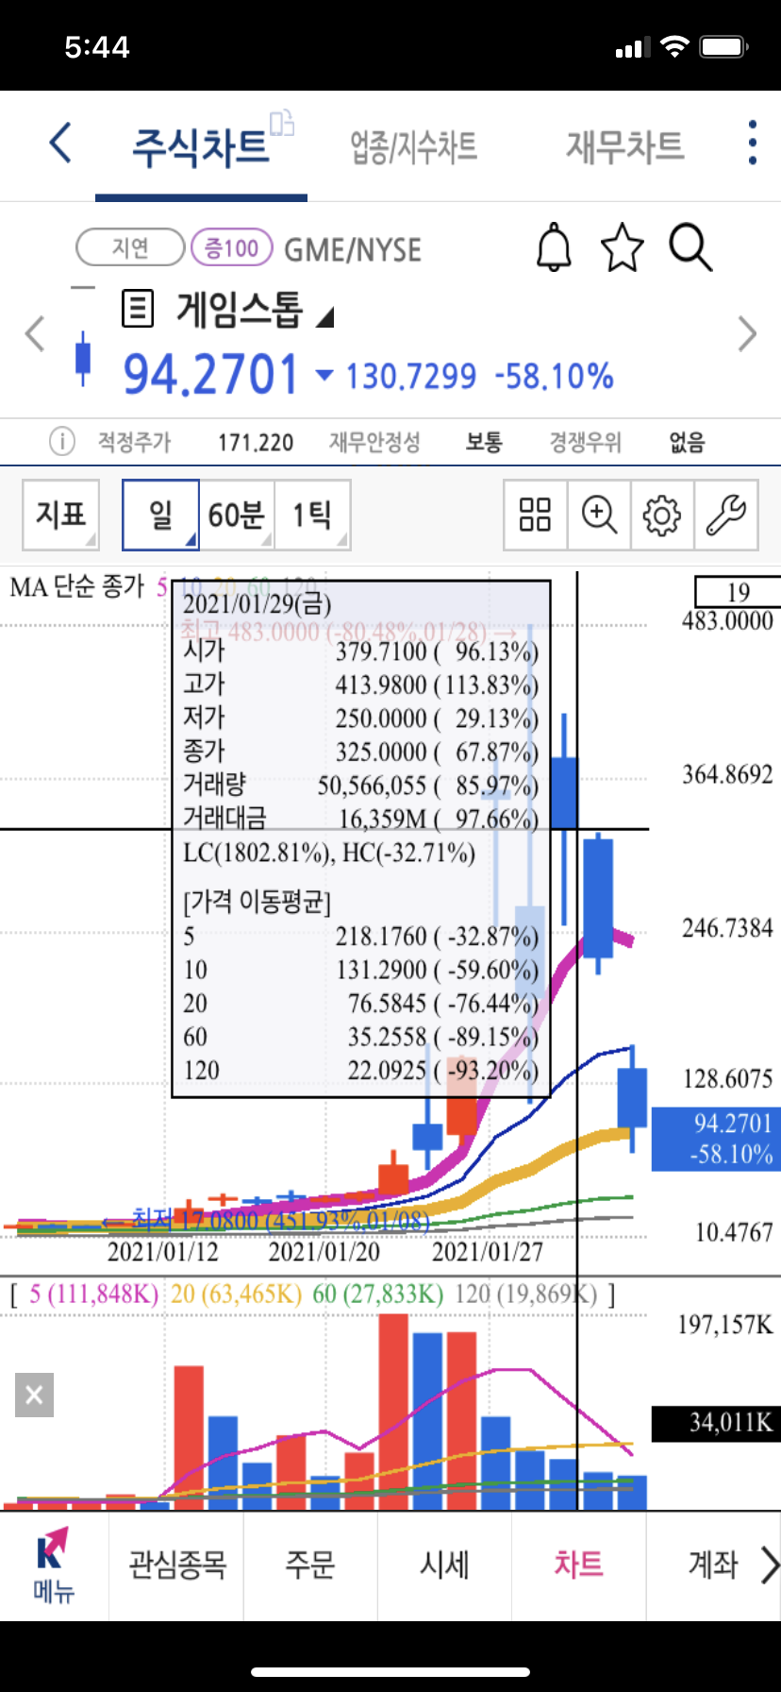Select the 60분 period button
This screenshot has width=781, height=1692.
(236, 515)
